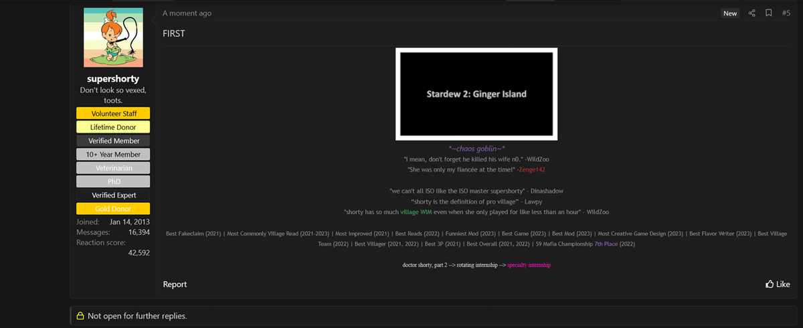The height and width of the screenshot is (328, 803).
Task: Click the Gold Donor badge
Action: point(113,209)
